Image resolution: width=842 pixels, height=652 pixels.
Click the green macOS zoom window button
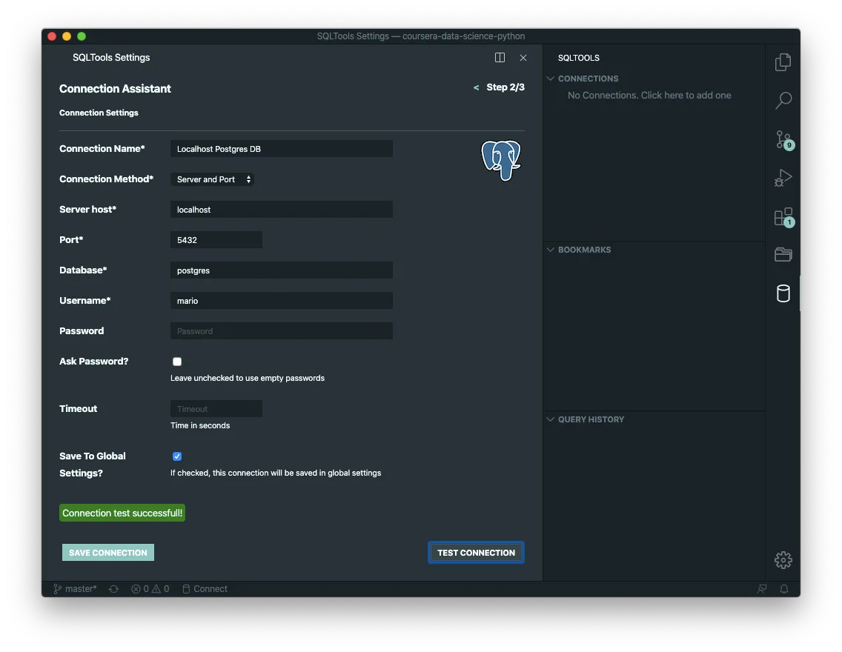82,36
